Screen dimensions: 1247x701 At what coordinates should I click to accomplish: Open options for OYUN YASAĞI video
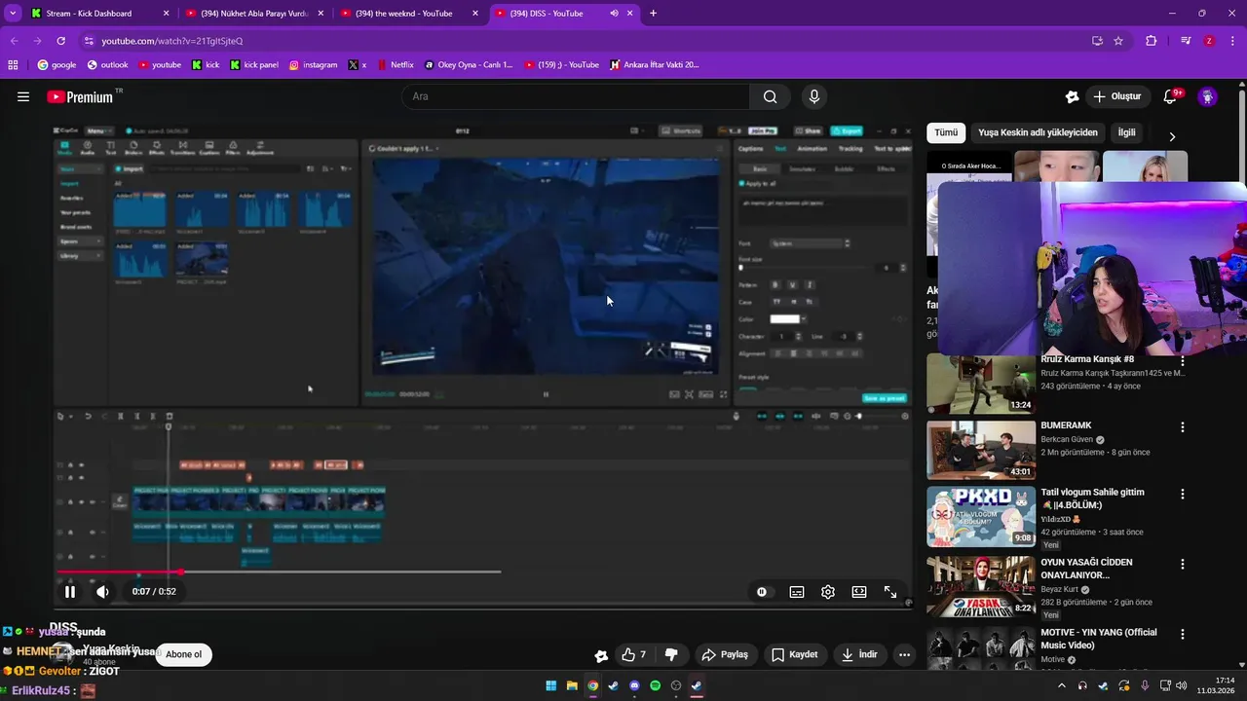[x=1183, y=564]
